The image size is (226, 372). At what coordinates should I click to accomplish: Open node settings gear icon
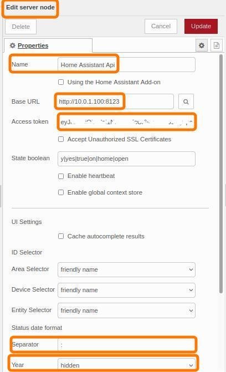tap(202, 45)
